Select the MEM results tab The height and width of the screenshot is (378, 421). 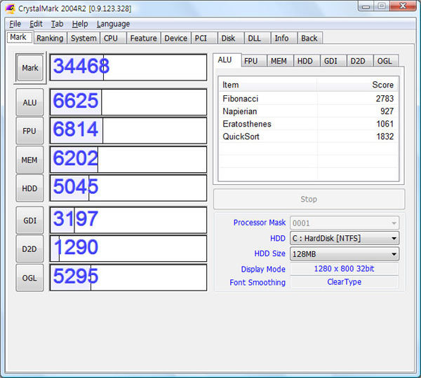[x=279, y=61]
